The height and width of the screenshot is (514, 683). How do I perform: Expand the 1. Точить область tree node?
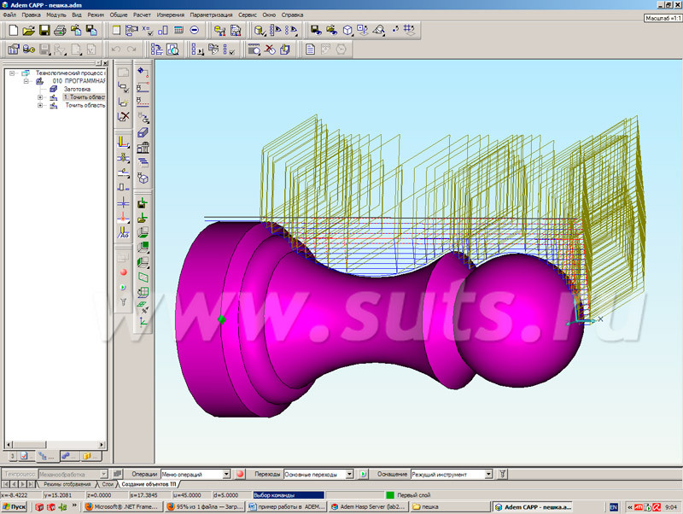click(40, 97)
